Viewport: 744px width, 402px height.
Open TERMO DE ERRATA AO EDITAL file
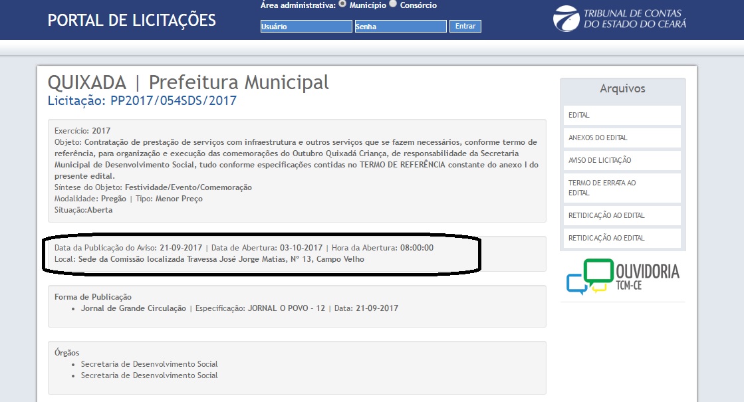point(622,187)
